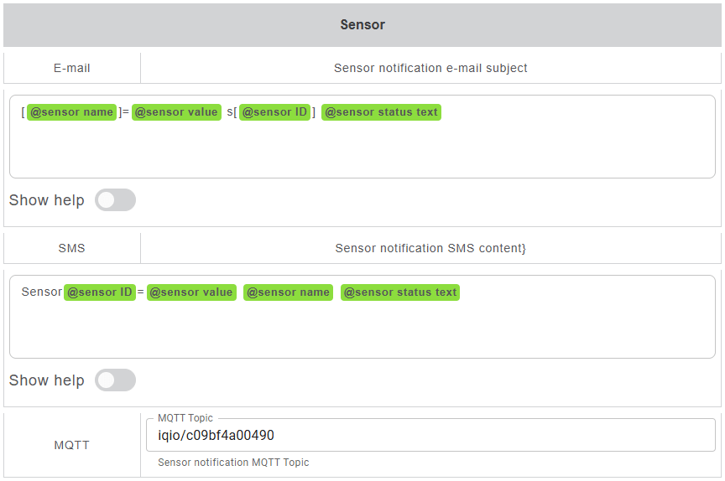Screen dimensions: 725x481
Task: Click the MQTT Topic input field
Action: click(430, 436)
